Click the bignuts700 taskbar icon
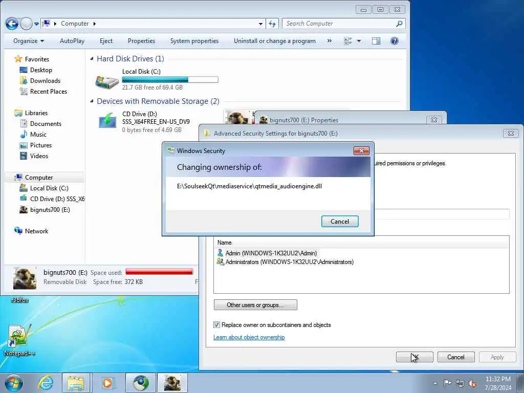This screenshot has width=524, height=393. tap(172, 383)
